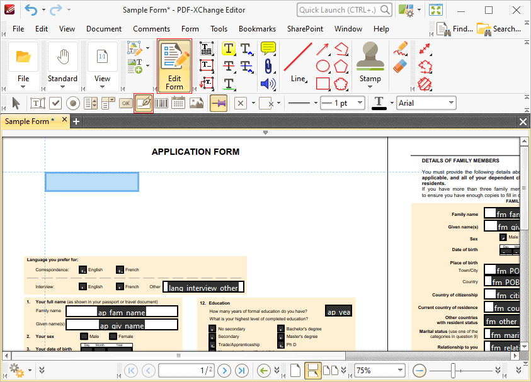Select the paperclip file attachment tool

click(268, 66)
